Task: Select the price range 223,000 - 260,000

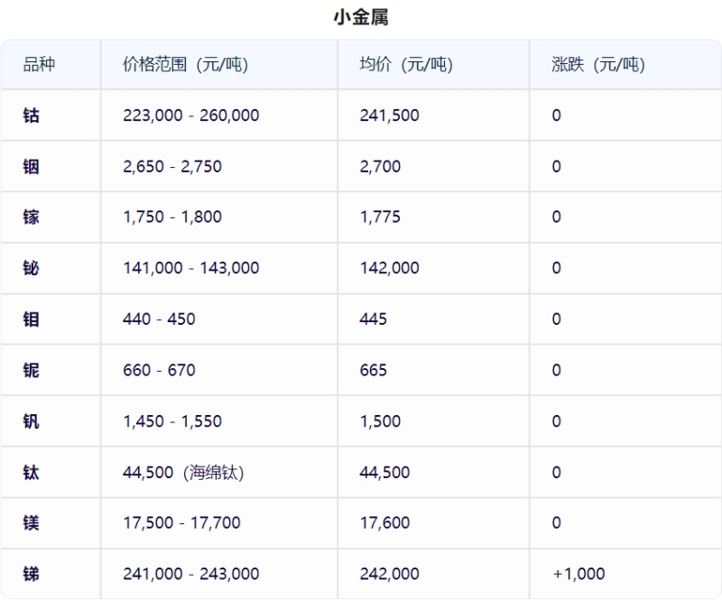Action: [190, 115]
